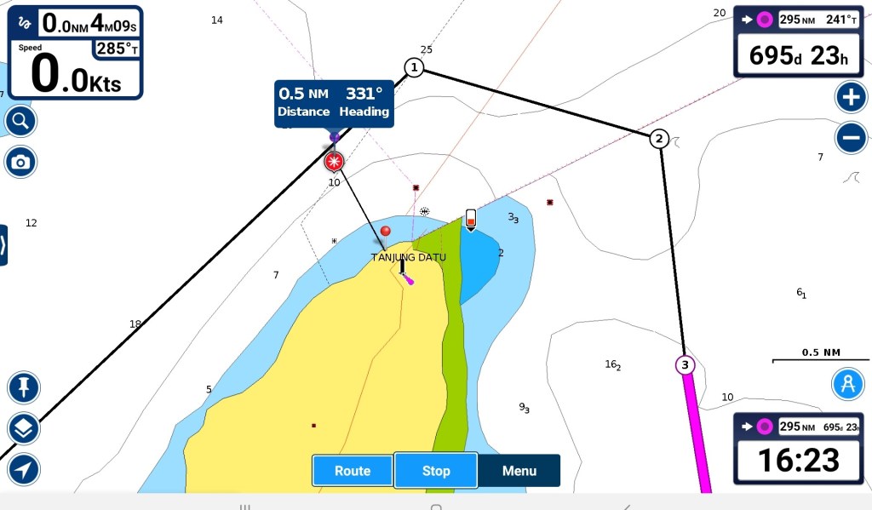Tap the 16:23 arrival time panel
The image size is (872, 510).
coord(800,449)
